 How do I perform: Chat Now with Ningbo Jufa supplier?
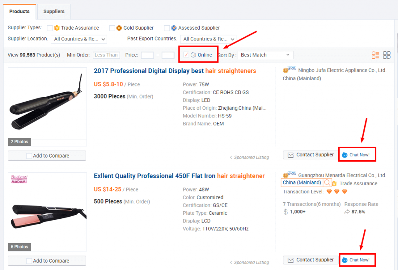click(x=356, y=155)
